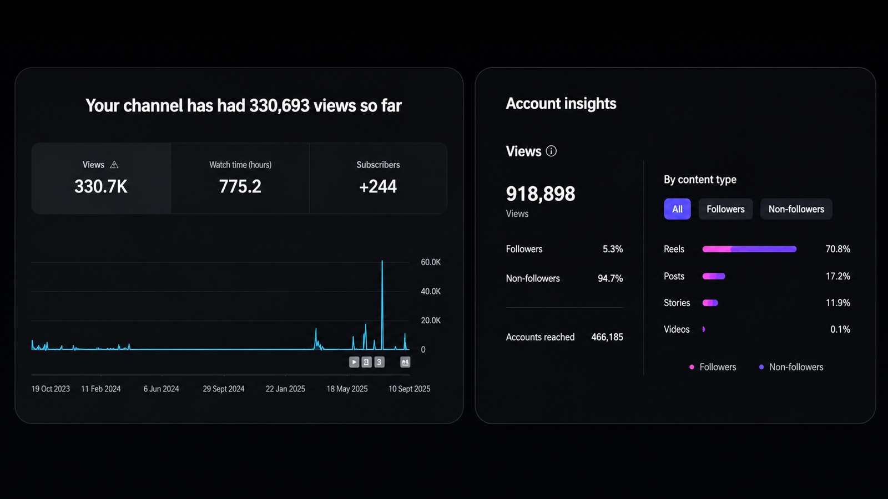
Task: Click the '60.0K' axis label
Action: 431,262
